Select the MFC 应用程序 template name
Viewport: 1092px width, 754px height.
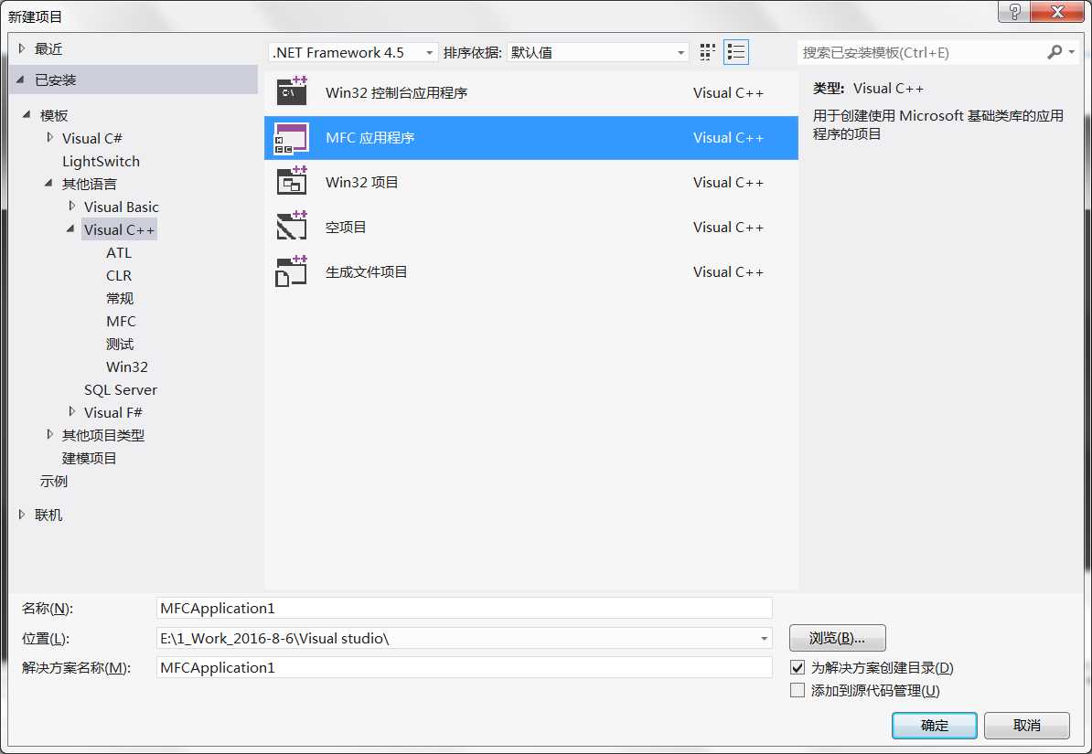(x=369, y=137)
